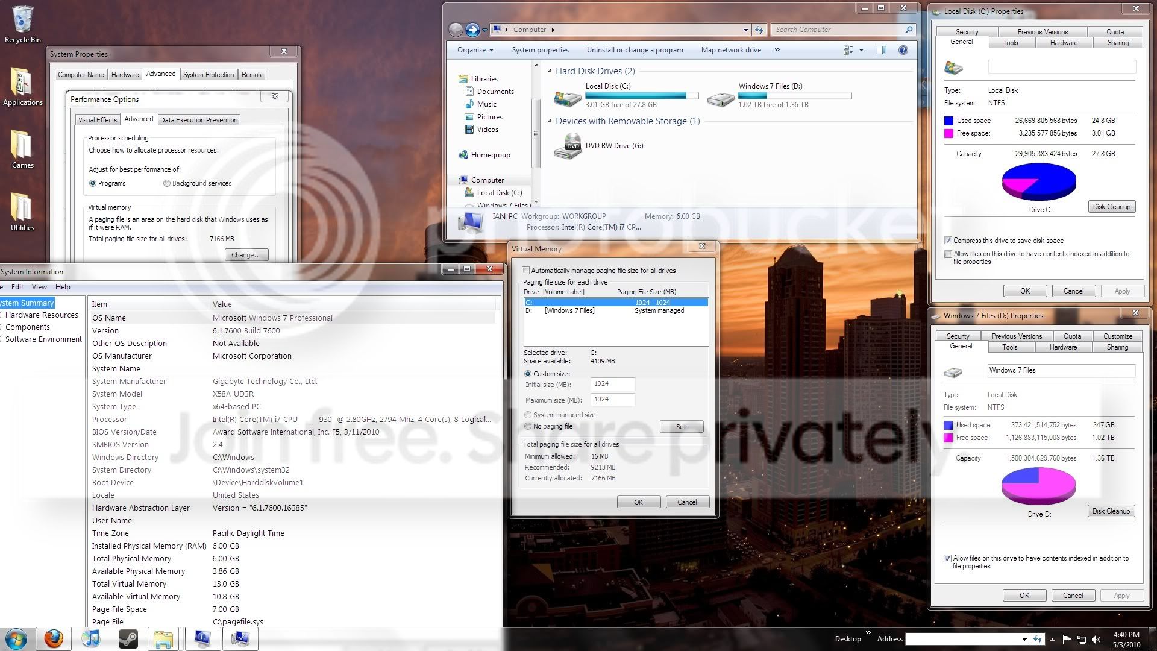Open Steam from the taskbar
Viewport: 1157px width, 651px height.
coord(128,639)
